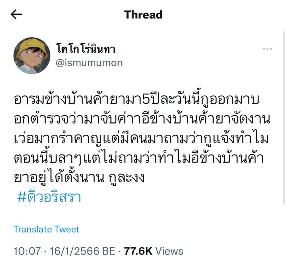Image resolution: width=287 pixels, height=276 pixels.
Task: Click the 77.6K view count number
Action: (138, 251)
